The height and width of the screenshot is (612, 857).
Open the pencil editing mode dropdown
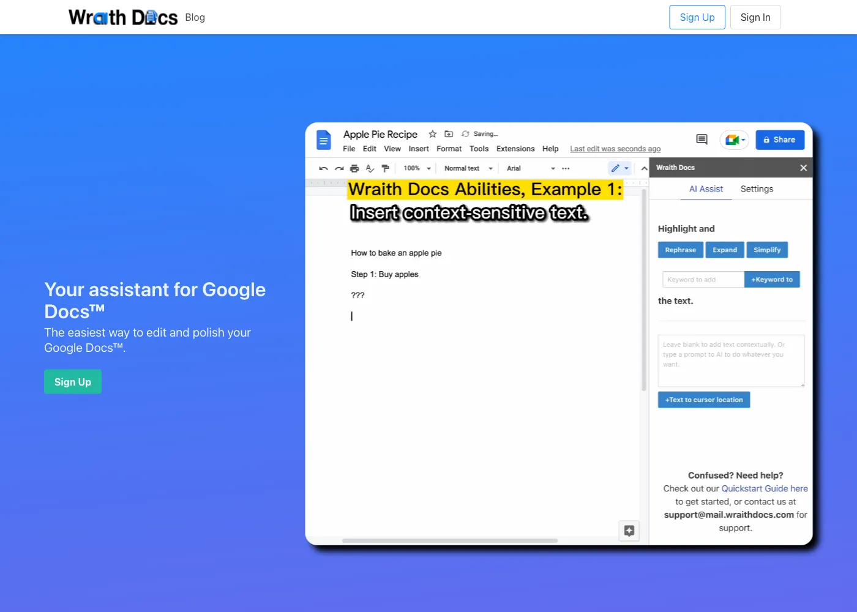(619, 168)
